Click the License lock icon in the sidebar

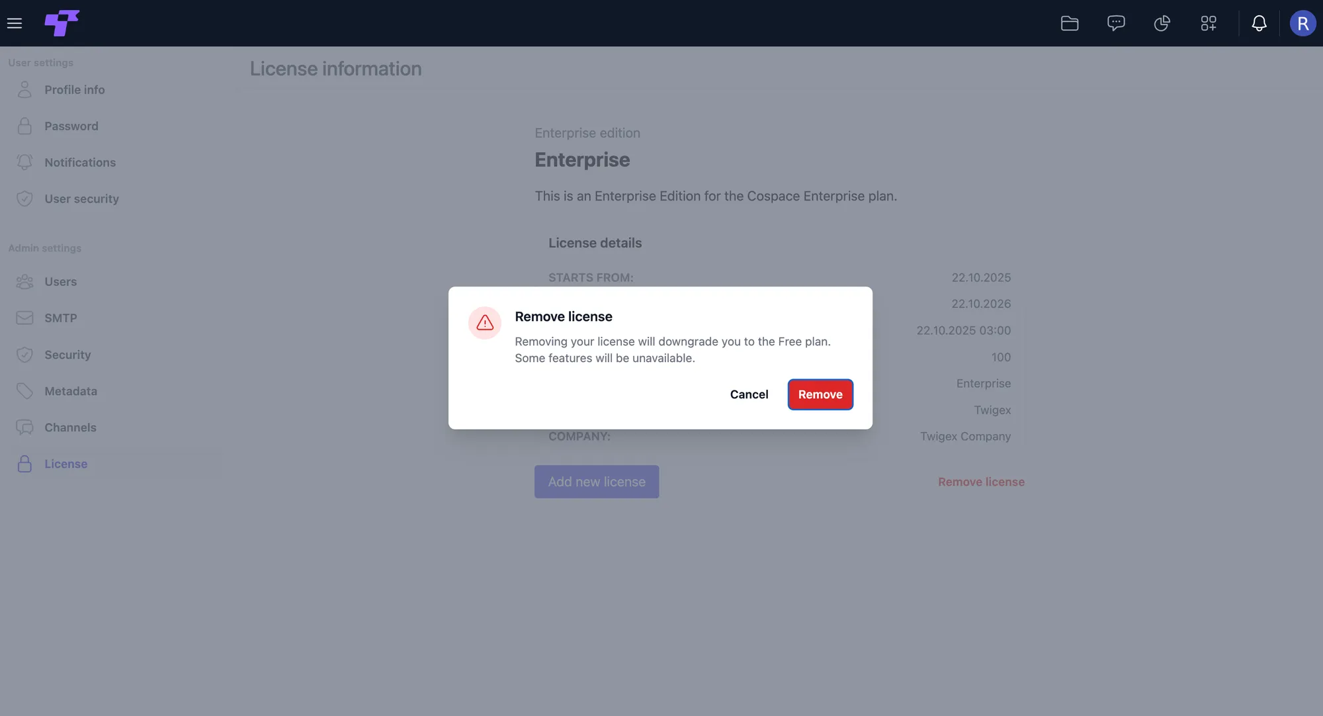(24, 464)
